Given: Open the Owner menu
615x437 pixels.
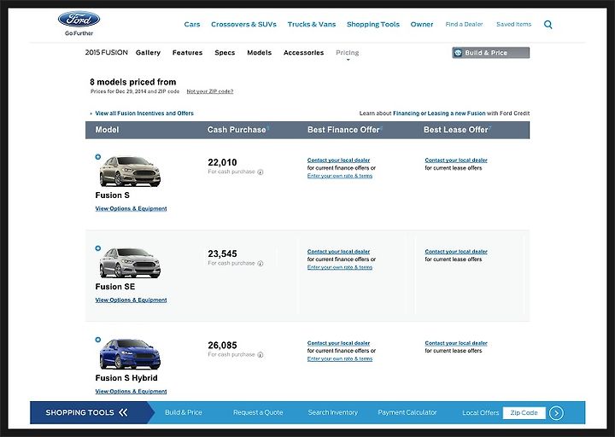Looking at the screenshot, I should point(422,24).
